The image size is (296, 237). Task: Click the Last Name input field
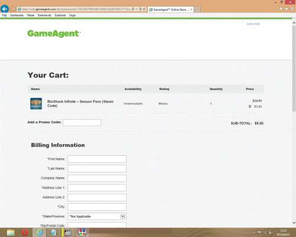click(97, 168)
